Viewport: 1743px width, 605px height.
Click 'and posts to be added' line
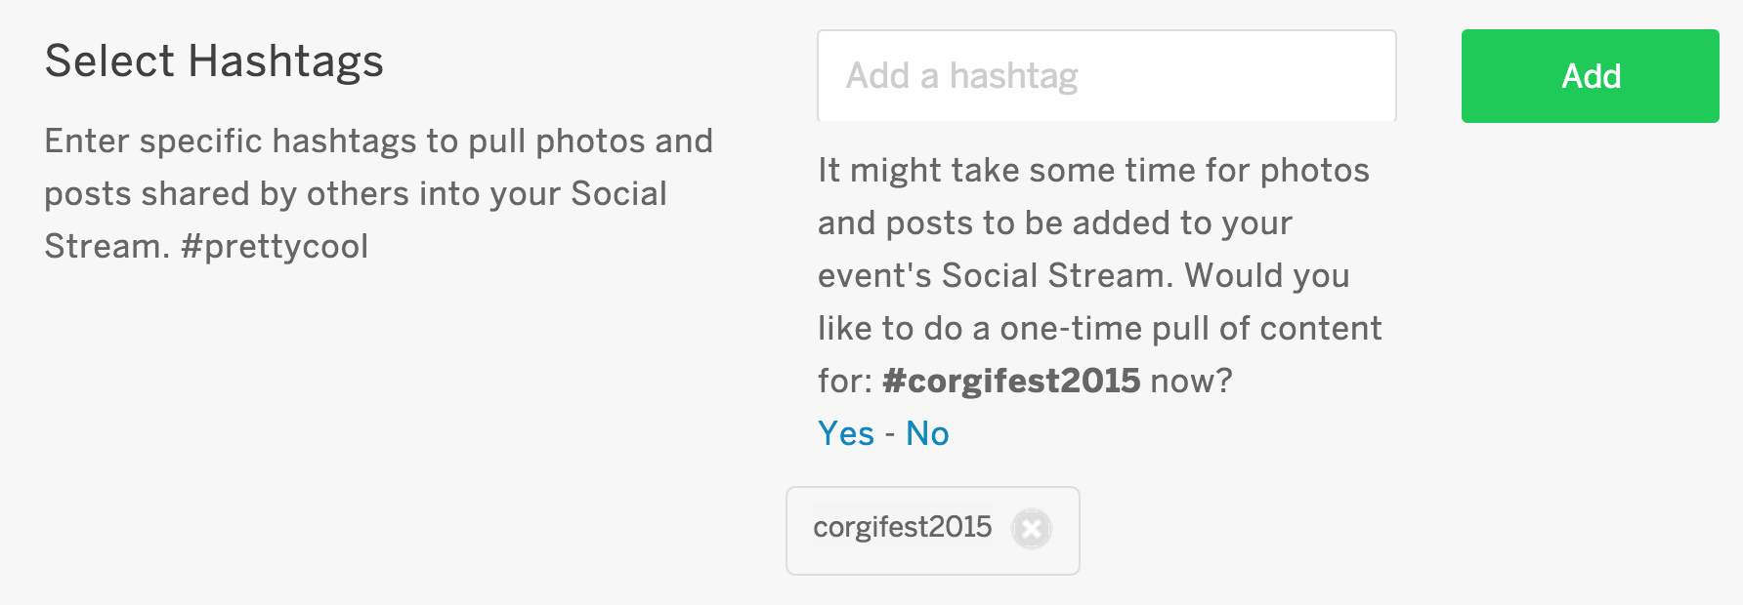(1055, 222)
